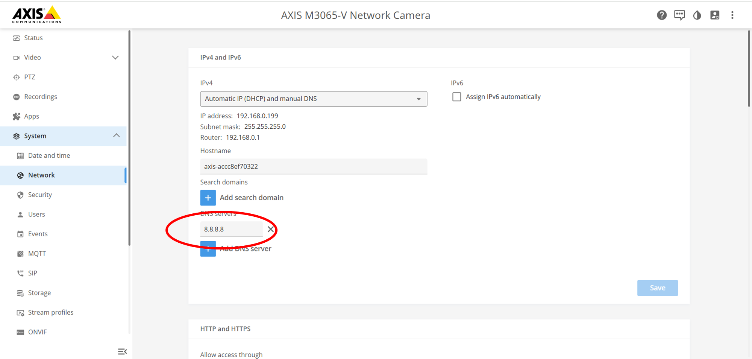Go to Date and time settings
Image resolution: width=752 pixels, height=359 pixels.
pos(49,156)
